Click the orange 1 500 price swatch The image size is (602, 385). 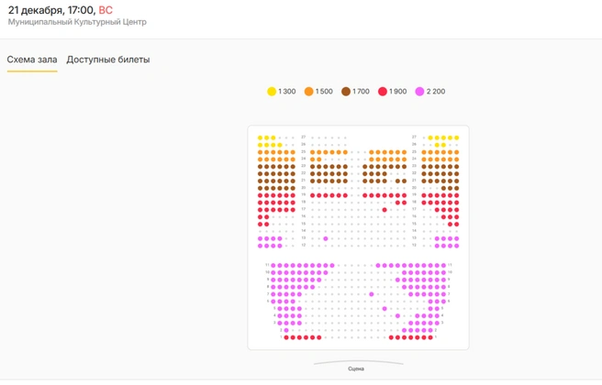(x=309, y=92)
